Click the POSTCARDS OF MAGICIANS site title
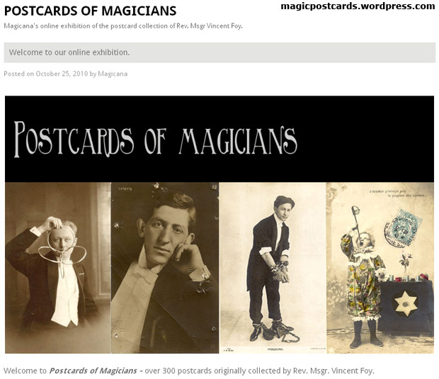The image size is (439, 379). tap(90, 11)
